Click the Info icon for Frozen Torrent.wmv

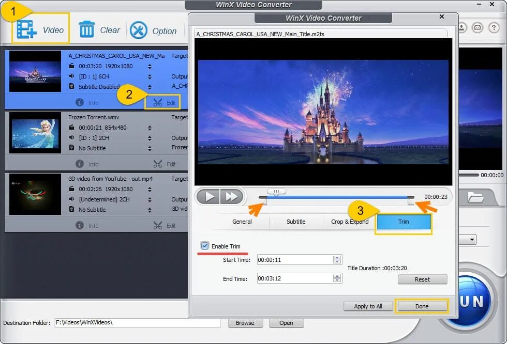79,164
